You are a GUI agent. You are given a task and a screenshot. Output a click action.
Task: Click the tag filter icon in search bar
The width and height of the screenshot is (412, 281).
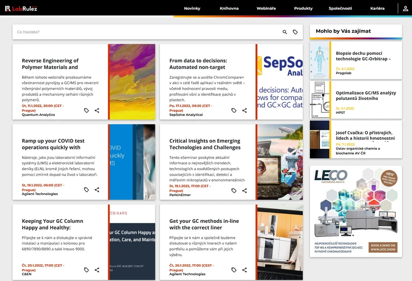(296, 32)
